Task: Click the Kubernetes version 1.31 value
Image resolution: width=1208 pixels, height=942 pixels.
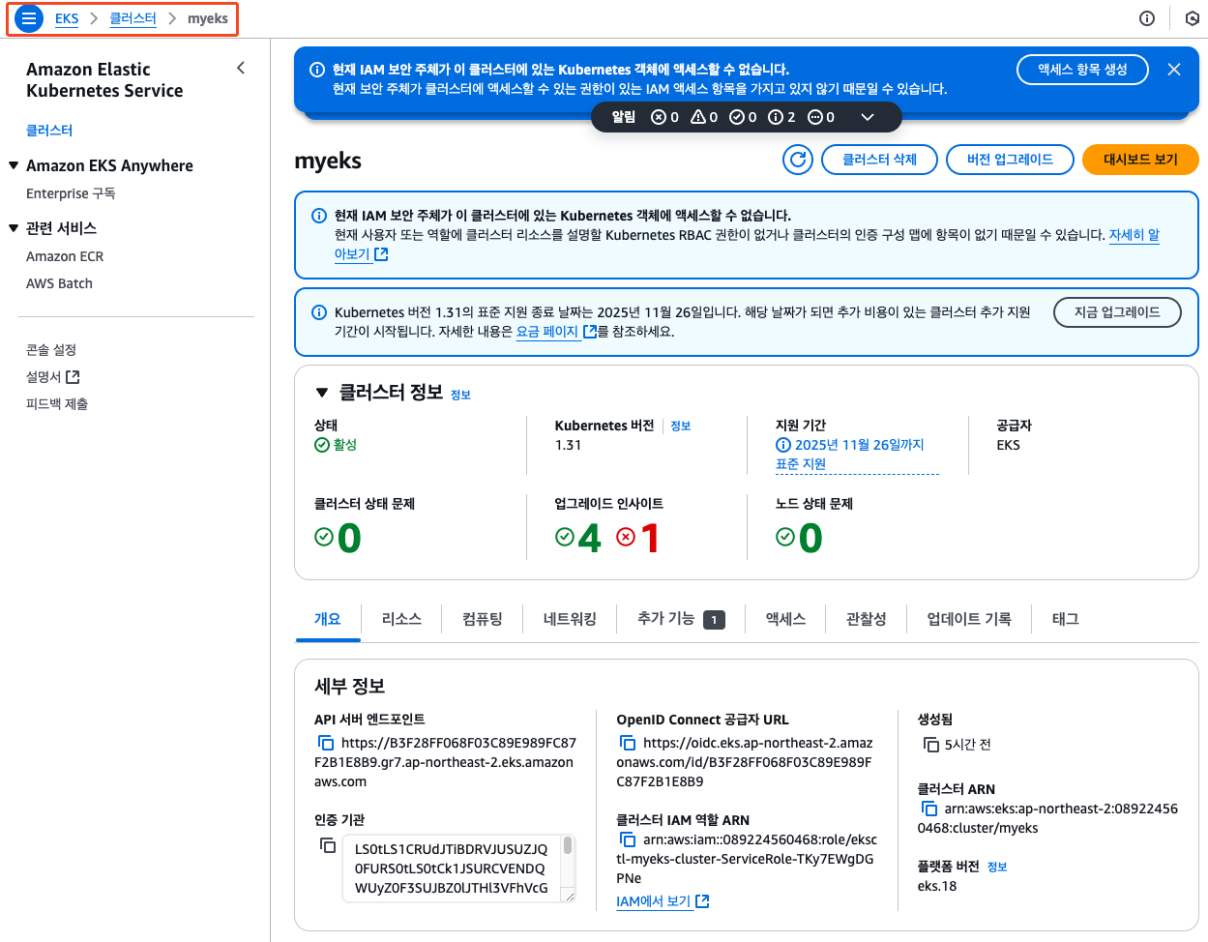Action: coord(568,445)
